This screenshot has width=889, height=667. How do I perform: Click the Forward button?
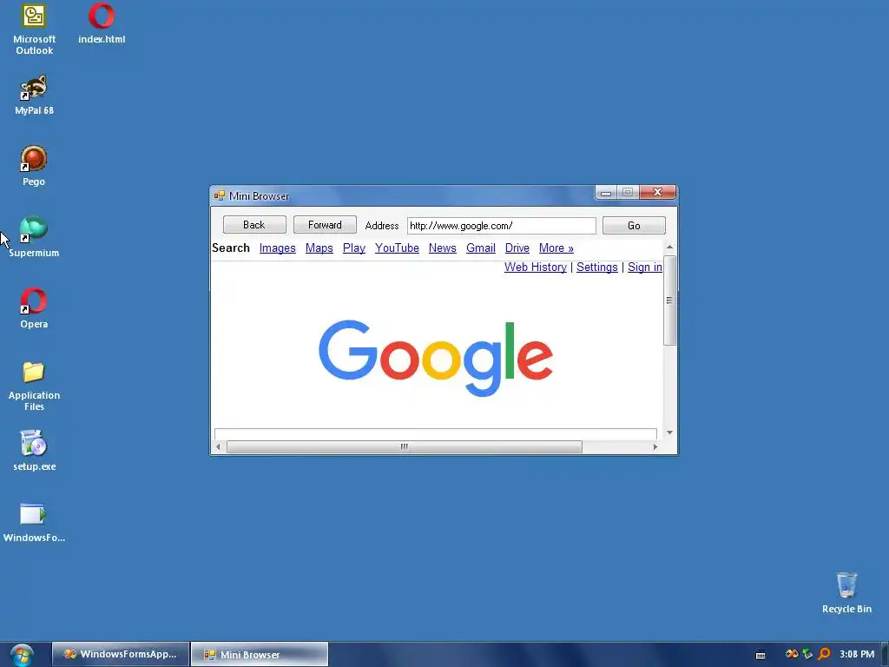click(x=325, y=225)
